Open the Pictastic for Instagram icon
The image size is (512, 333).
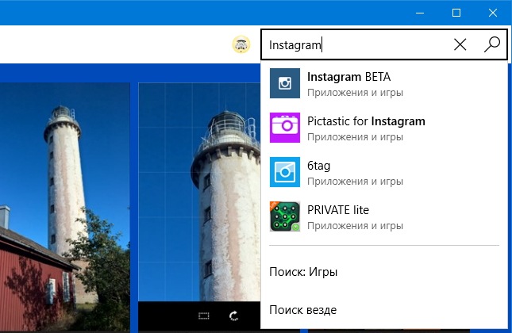pyautogui.click(x=285, y=128)
